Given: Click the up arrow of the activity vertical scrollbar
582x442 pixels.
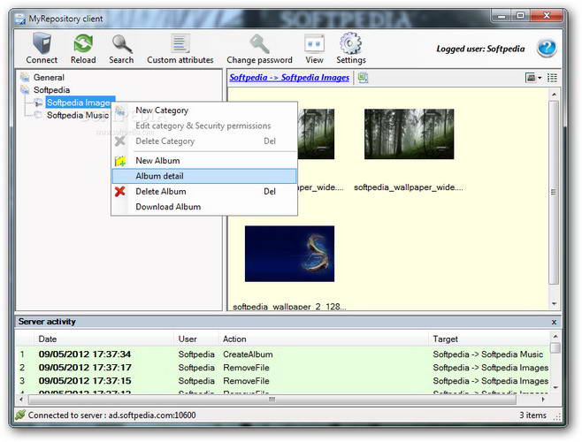Looking at the screenshot, I should pos(555,336).
